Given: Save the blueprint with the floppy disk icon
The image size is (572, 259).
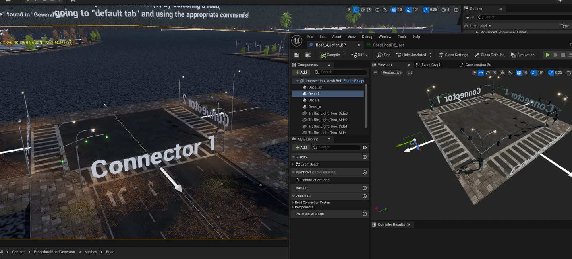Looking at the screenshot, I should [x=296, y=55].
